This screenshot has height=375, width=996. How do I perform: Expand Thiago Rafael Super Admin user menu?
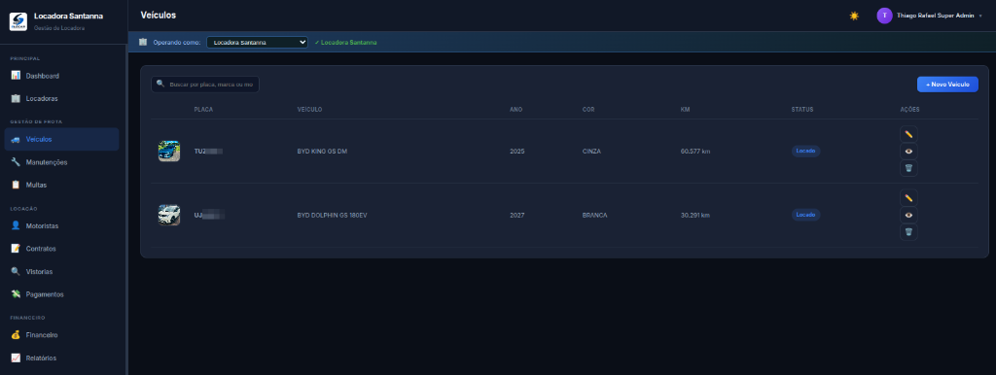pyautogui.click(x=930, y=16)
